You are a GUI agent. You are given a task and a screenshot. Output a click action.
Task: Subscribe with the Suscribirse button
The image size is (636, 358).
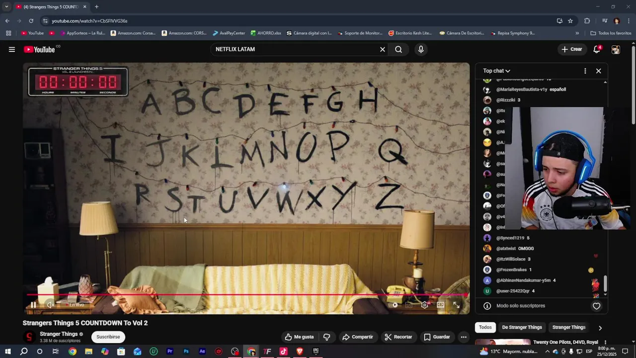108,337
